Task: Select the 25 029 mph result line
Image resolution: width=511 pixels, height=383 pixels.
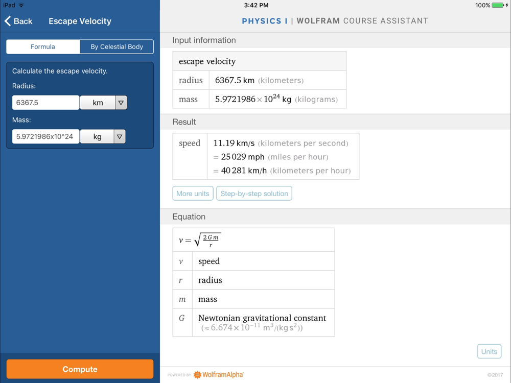Action: click(270, 157)
